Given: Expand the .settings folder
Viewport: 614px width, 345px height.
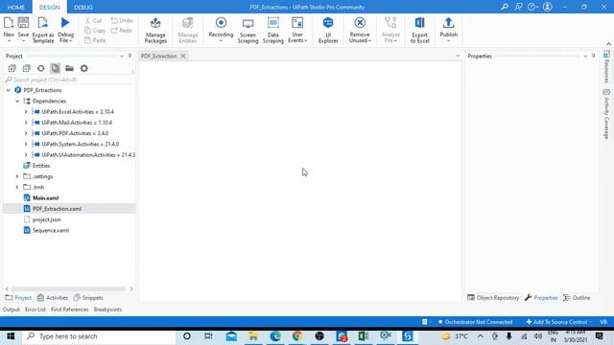Looking at the screenshot, I should [17, 176].
